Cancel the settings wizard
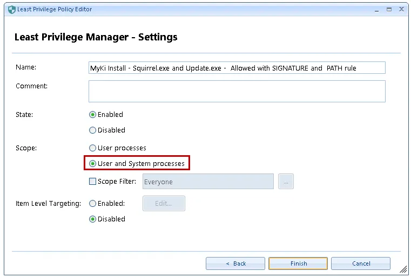The width and height of the screenshot is (411, 278). pos(361,263)
